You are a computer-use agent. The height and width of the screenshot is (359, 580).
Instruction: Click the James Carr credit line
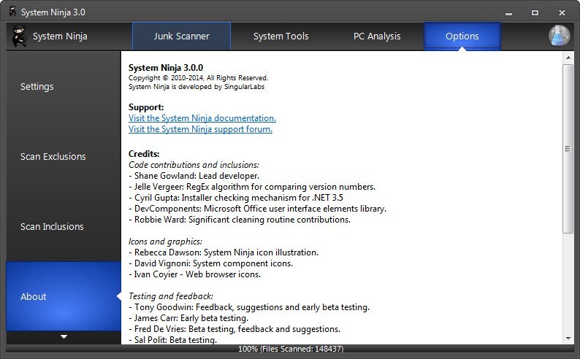point(188,318)
